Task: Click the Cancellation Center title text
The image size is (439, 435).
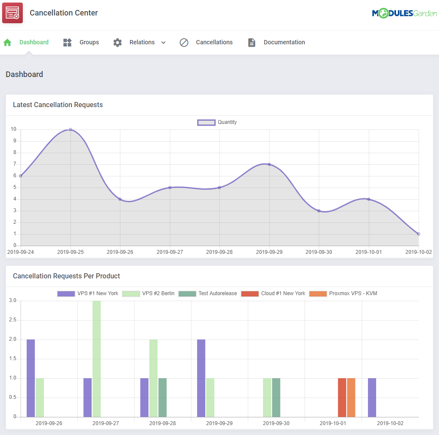Action: point(64,13)
